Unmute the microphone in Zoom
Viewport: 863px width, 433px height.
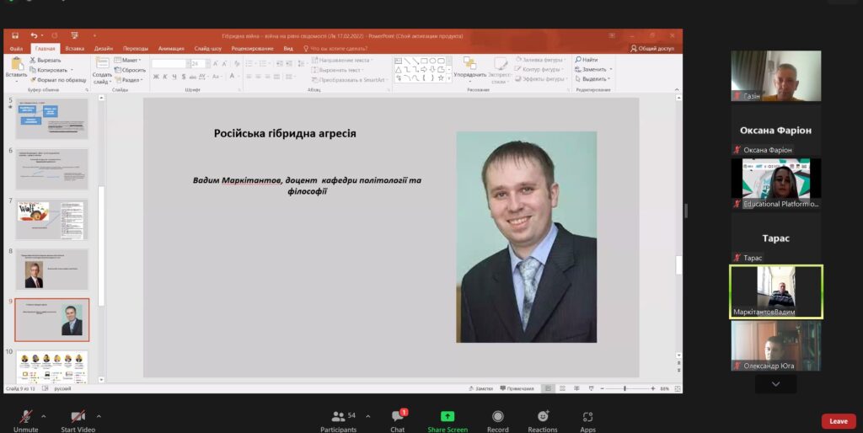click(x=26, y=417)
